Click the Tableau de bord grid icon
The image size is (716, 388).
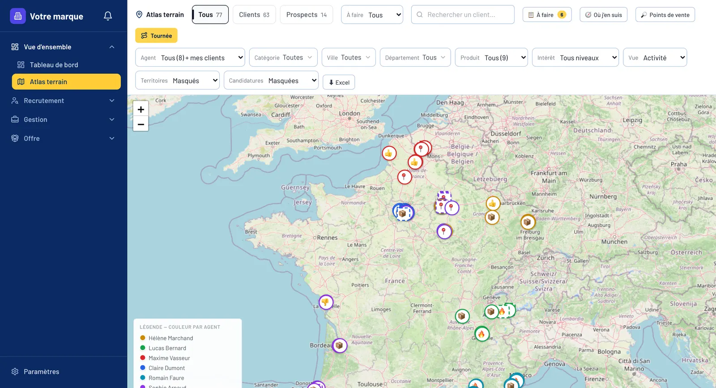pyautogui.click(x=21, y=65)
